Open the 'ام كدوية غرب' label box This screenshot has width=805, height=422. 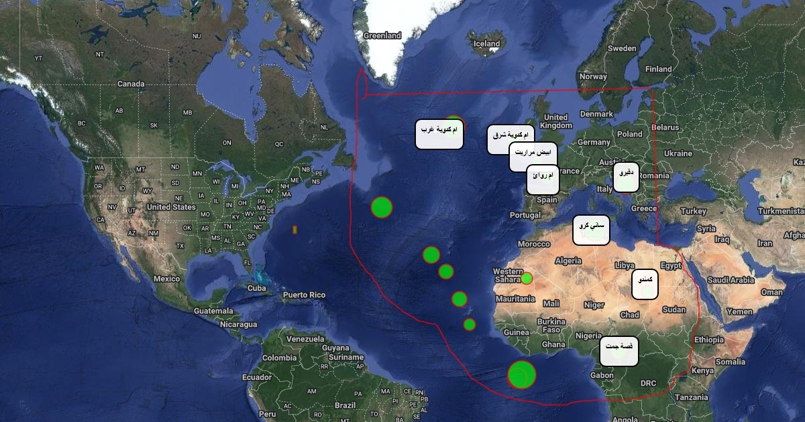(x=439, y=134)
